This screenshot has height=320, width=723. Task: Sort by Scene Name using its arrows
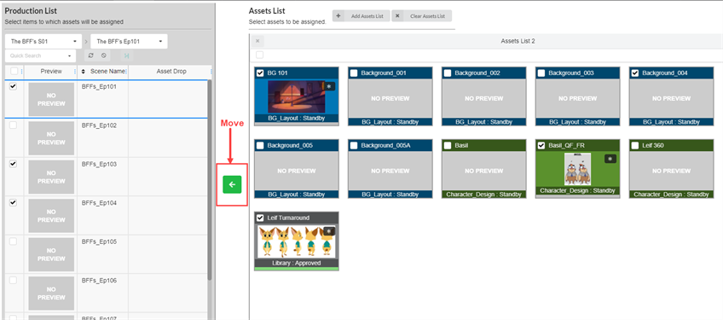click(x=84, y=72)
